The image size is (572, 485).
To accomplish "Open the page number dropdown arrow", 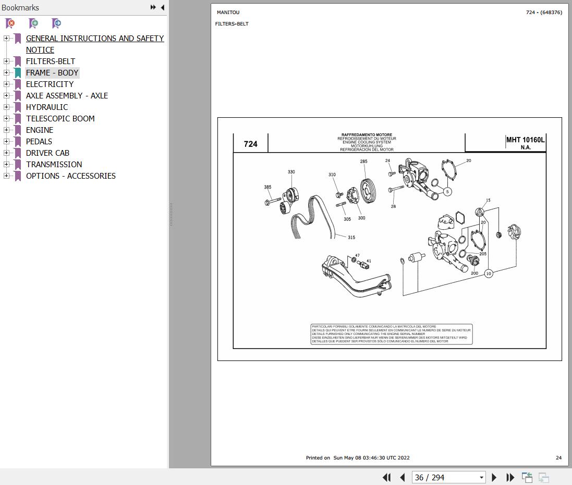I will point(481,477).
